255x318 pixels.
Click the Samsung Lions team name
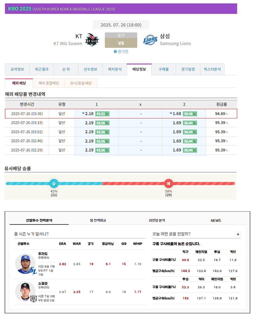pyautogui.click(x=175, y=43)
